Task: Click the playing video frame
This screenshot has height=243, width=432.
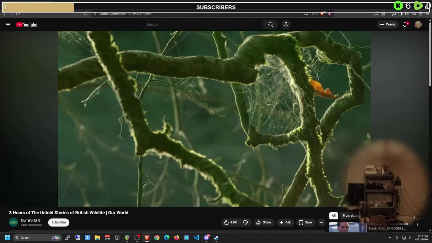Action: [214, 118]
